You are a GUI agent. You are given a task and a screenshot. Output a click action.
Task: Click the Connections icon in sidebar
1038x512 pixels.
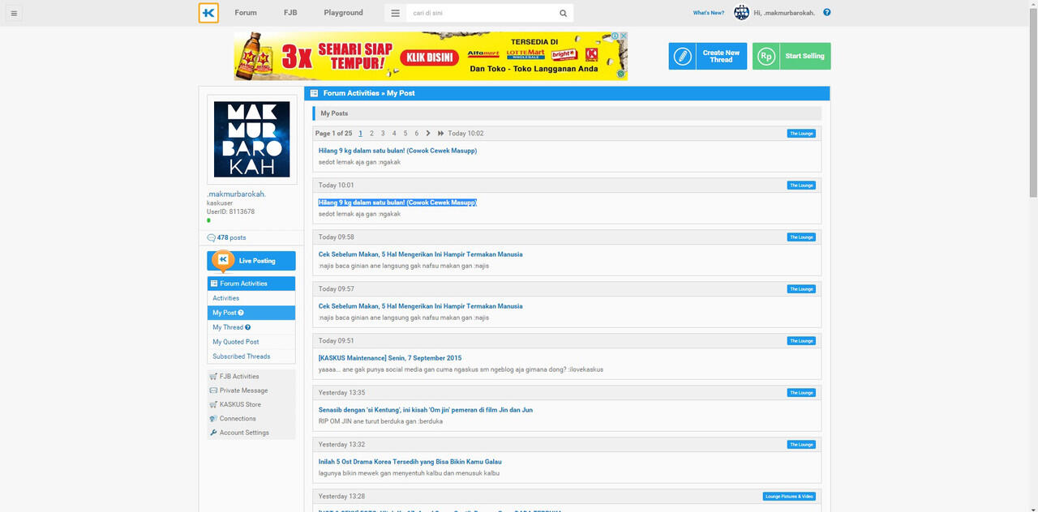(213, 419)
